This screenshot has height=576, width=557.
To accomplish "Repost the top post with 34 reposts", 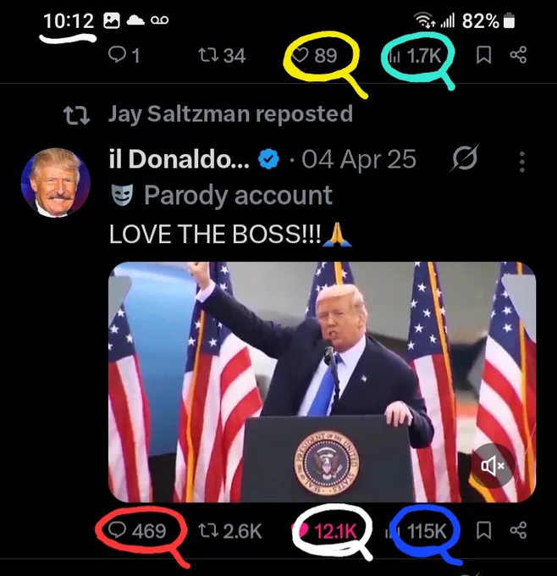I will pyautogui.click(x=222, y=55).
